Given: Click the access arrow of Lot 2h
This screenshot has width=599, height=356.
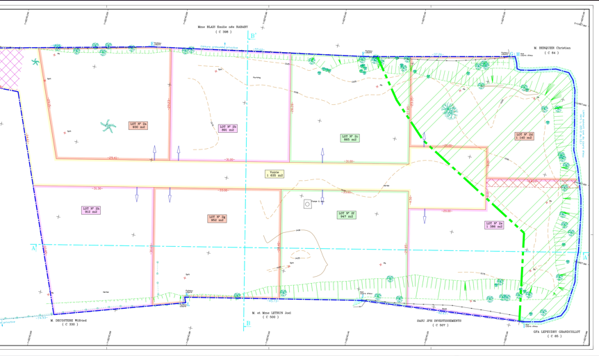Looking at the screenshot, I should [x=137, y=194].
